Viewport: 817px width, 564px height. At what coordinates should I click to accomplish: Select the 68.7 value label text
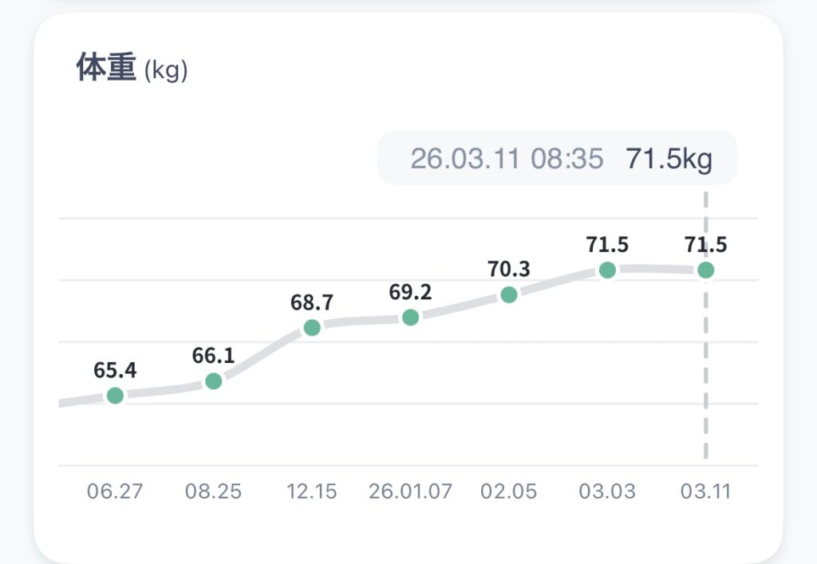(x=312, y=302)
